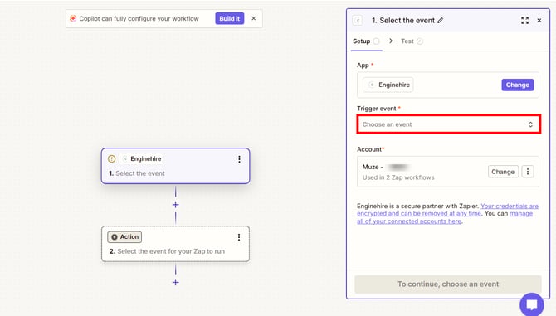Add a step below the Action card
Viewport: 556px width, 316px height.
pyautogui.click(x=176, y=282)
